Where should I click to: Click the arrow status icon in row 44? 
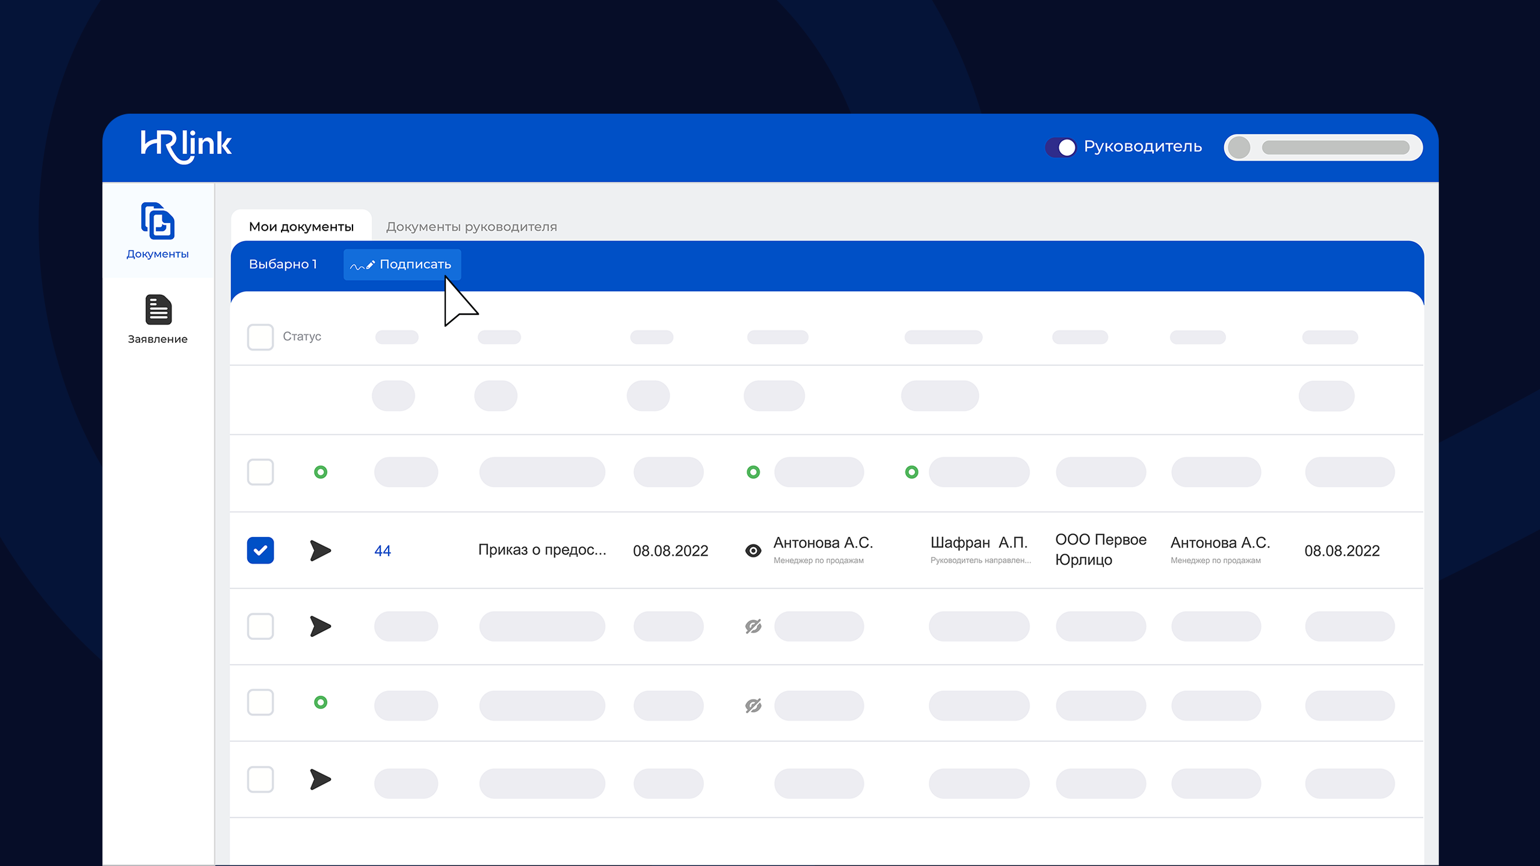coord(320,550)
